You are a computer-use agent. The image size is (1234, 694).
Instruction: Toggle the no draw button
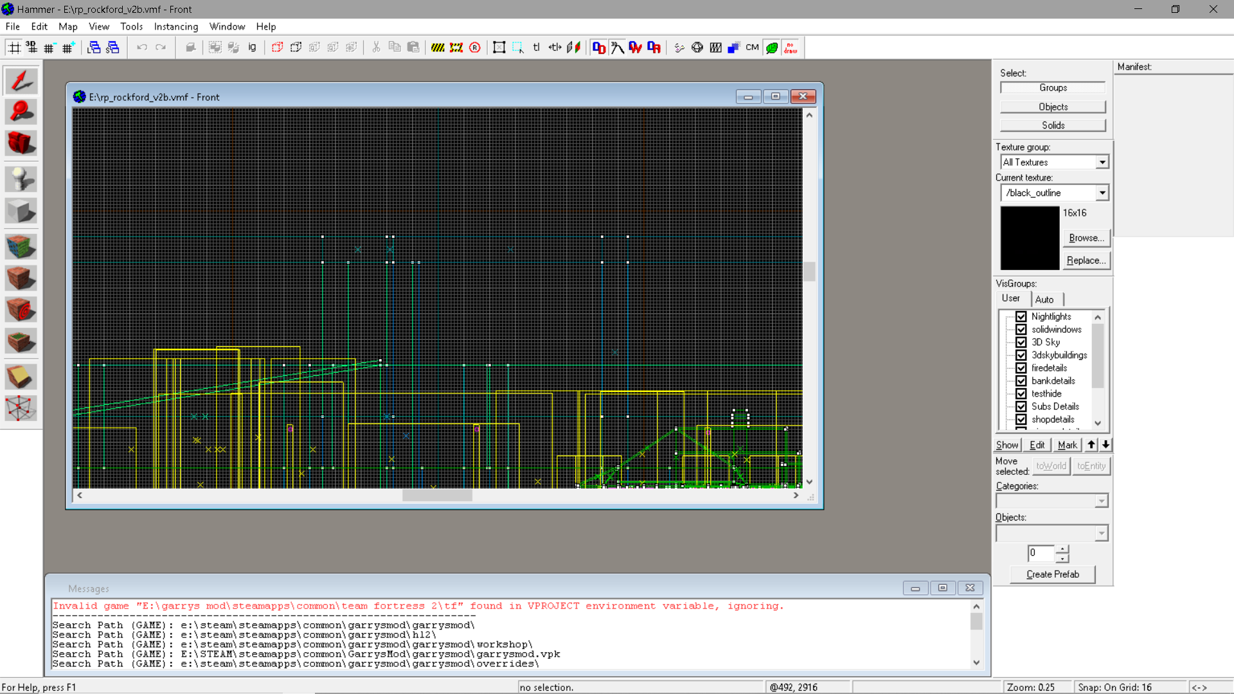791,48
